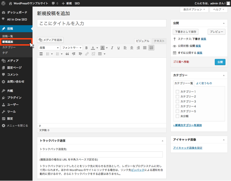Remove link icon in editor toolbar
Screen dimensions: 231x181
coord(93,54)
